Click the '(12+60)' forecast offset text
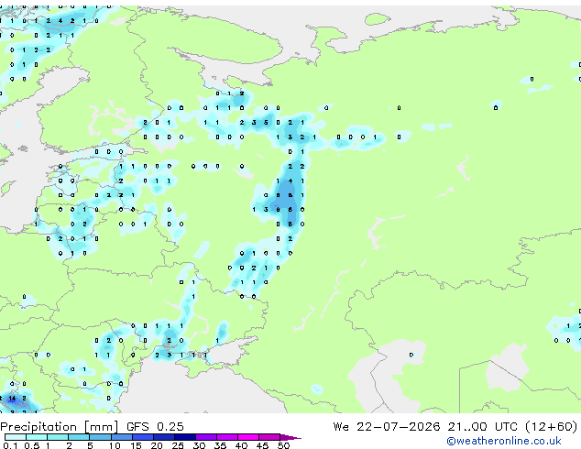Image resolution: width=581 pixels, height=449 pixels. pos(552,427)
